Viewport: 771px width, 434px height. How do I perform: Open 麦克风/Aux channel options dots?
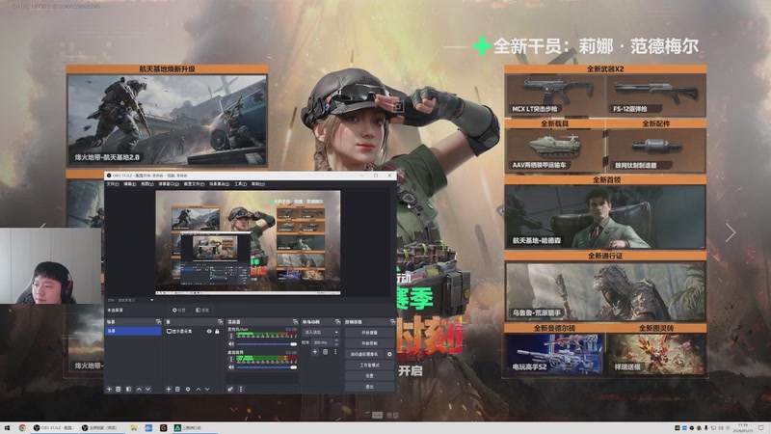pos(231,336)
